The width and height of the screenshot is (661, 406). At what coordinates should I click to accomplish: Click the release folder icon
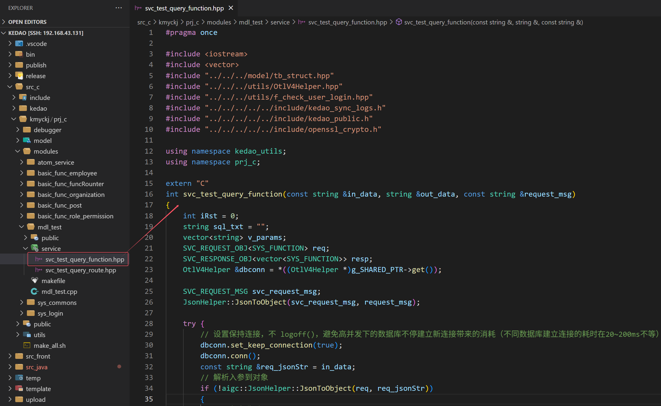[19, 76]
